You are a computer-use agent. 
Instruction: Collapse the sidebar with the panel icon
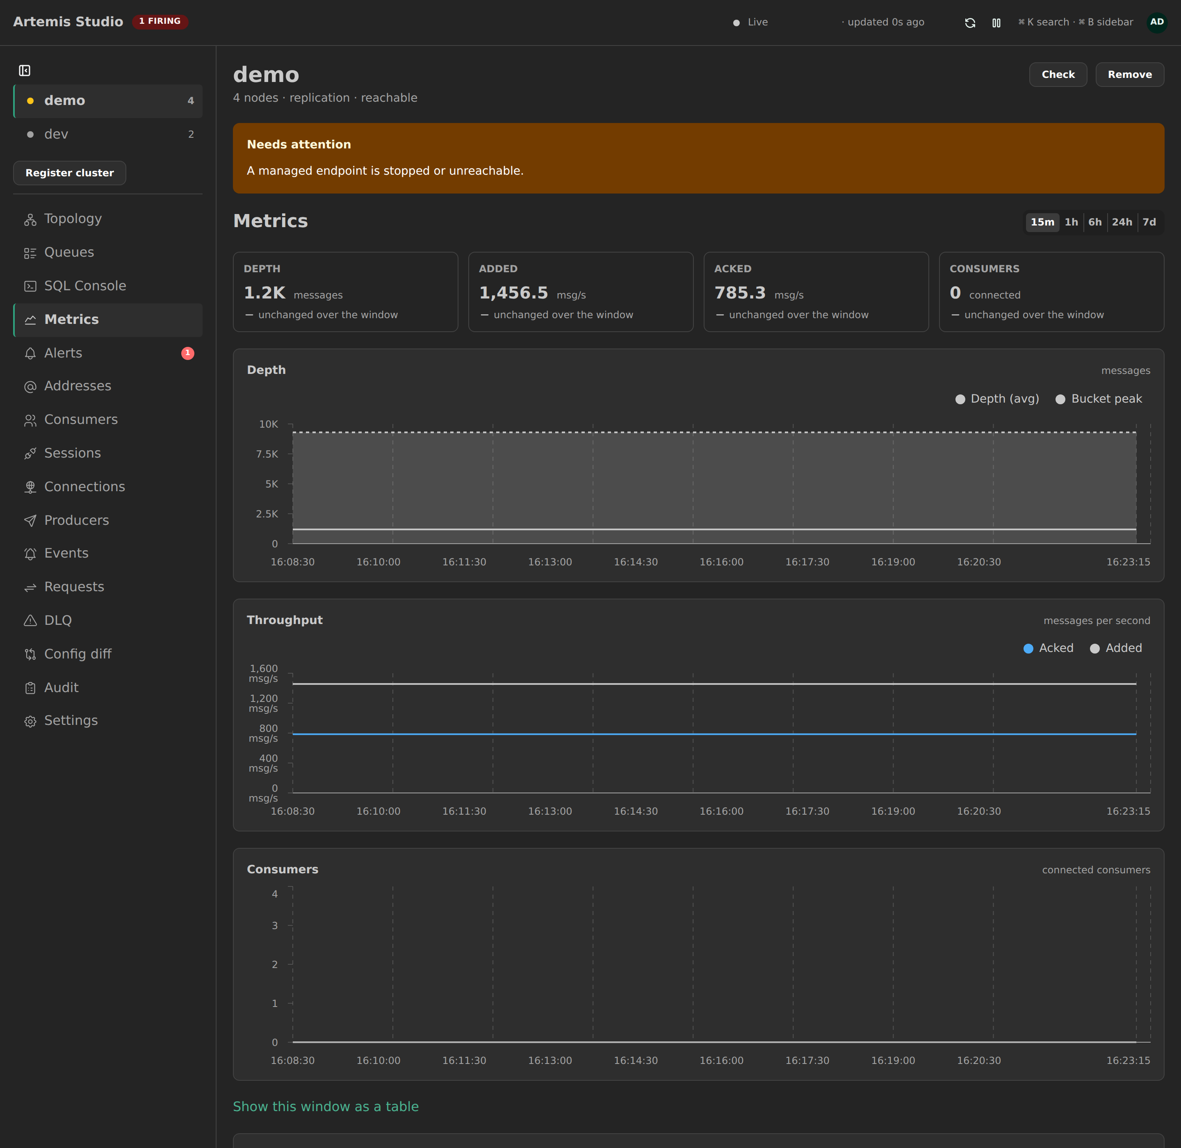pos(25,71)
